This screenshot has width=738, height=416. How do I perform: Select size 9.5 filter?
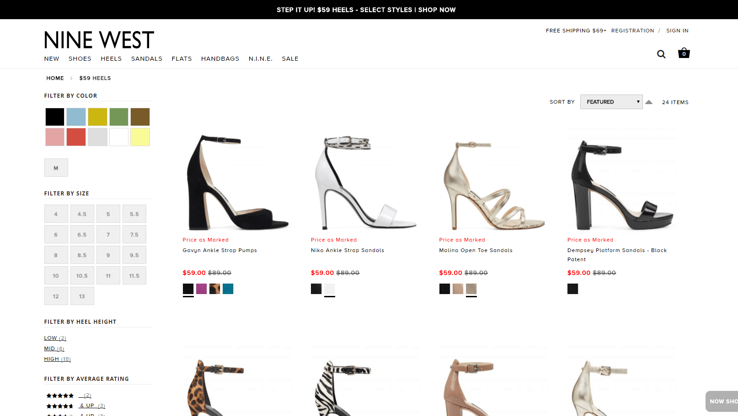pyautogui.click(x=134, y=255)
